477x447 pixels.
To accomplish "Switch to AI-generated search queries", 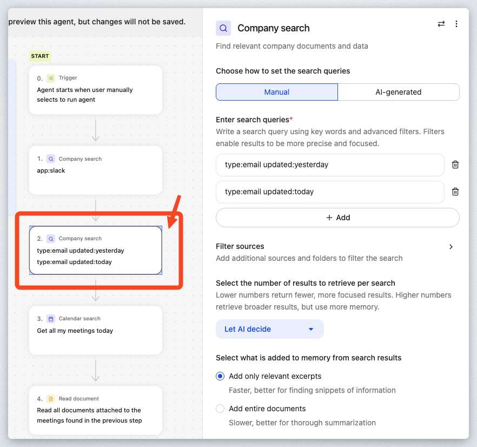I will [x=399, y=92].
